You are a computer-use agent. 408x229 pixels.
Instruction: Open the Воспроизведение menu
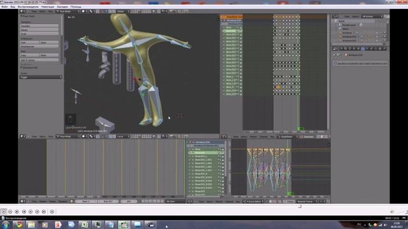tap(28, 7)
